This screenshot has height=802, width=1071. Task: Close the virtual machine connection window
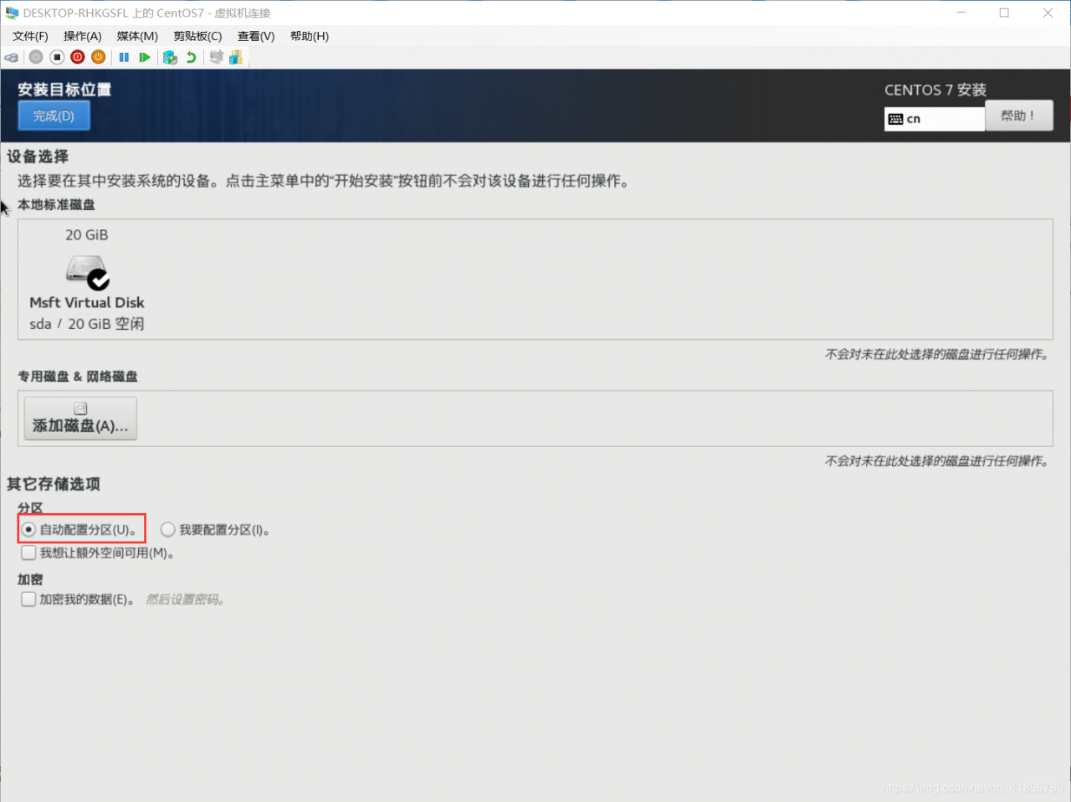[1048, 13]
